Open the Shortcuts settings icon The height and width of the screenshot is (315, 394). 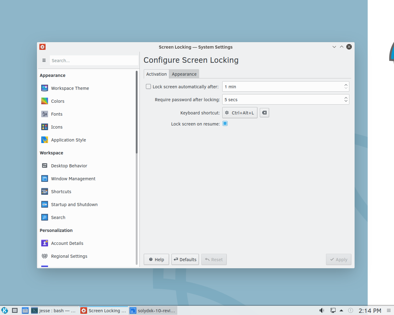pyautogui.click(x=45, y=192)
